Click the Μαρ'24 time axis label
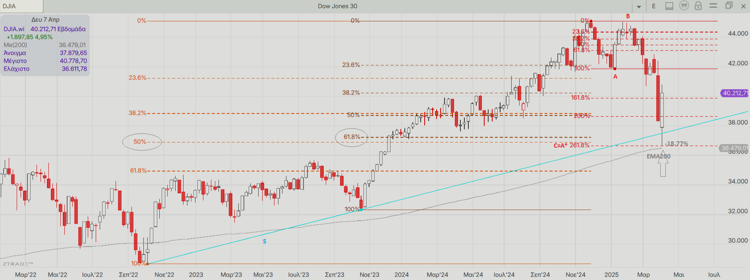The image size is (750, 280). point(437,274)
